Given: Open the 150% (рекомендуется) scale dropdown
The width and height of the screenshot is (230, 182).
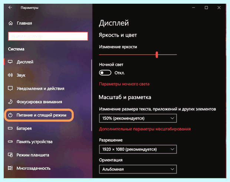Looking at the screenshot, I should pyautogui.click(x=138, y=118).
